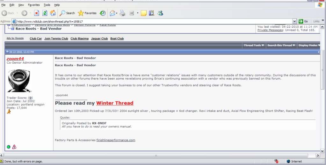Open zoom44 user profile link

point(15,59)
